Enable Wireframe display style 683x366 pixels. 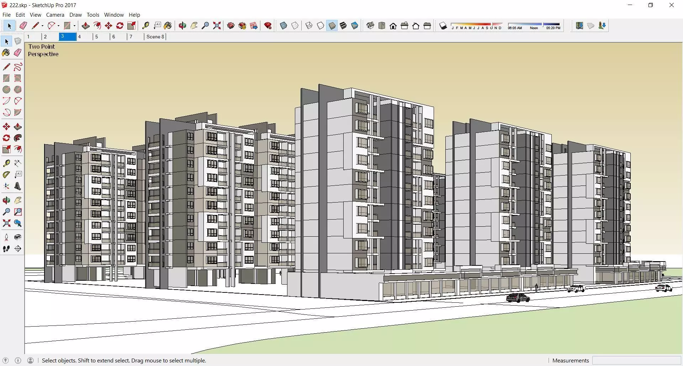point(309,26)
